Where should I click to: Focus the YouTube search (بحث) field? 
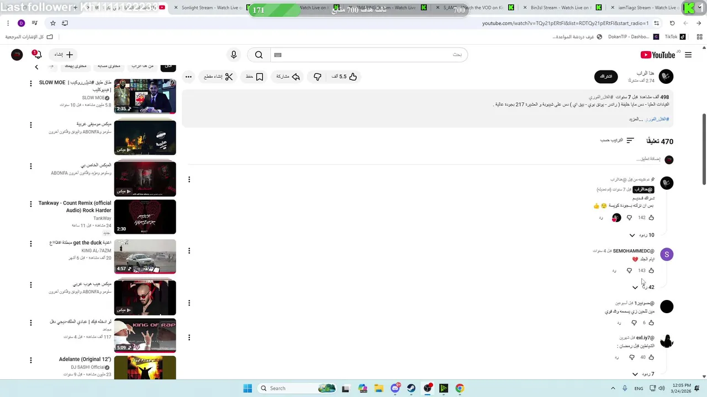368,55
